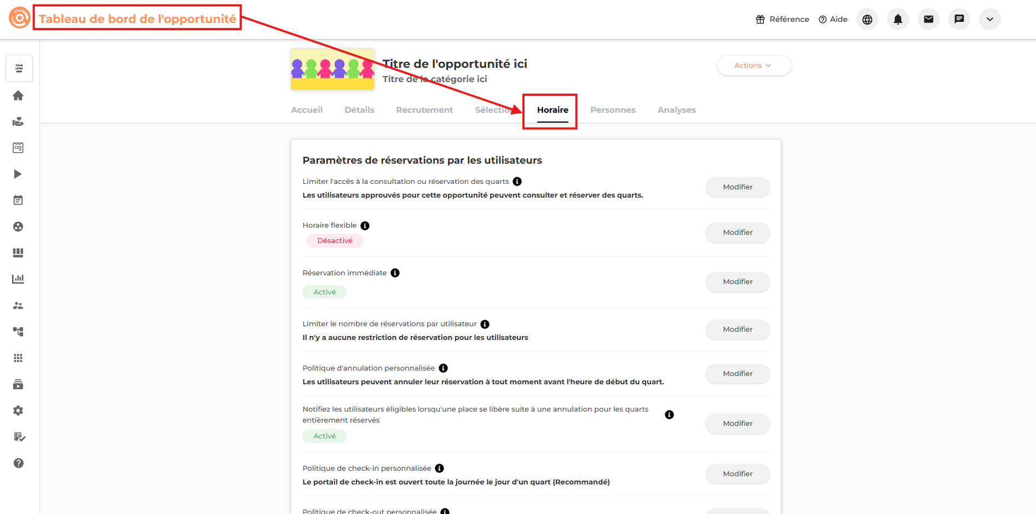This screenshot has height=514, width=1036.
Task: Click Modifier for Horaire flexible setting
Action: pyautogui.click(x=737, y=233)
